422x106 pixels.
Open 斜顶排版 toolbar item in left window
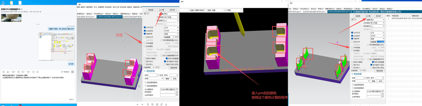coord(123,7)
